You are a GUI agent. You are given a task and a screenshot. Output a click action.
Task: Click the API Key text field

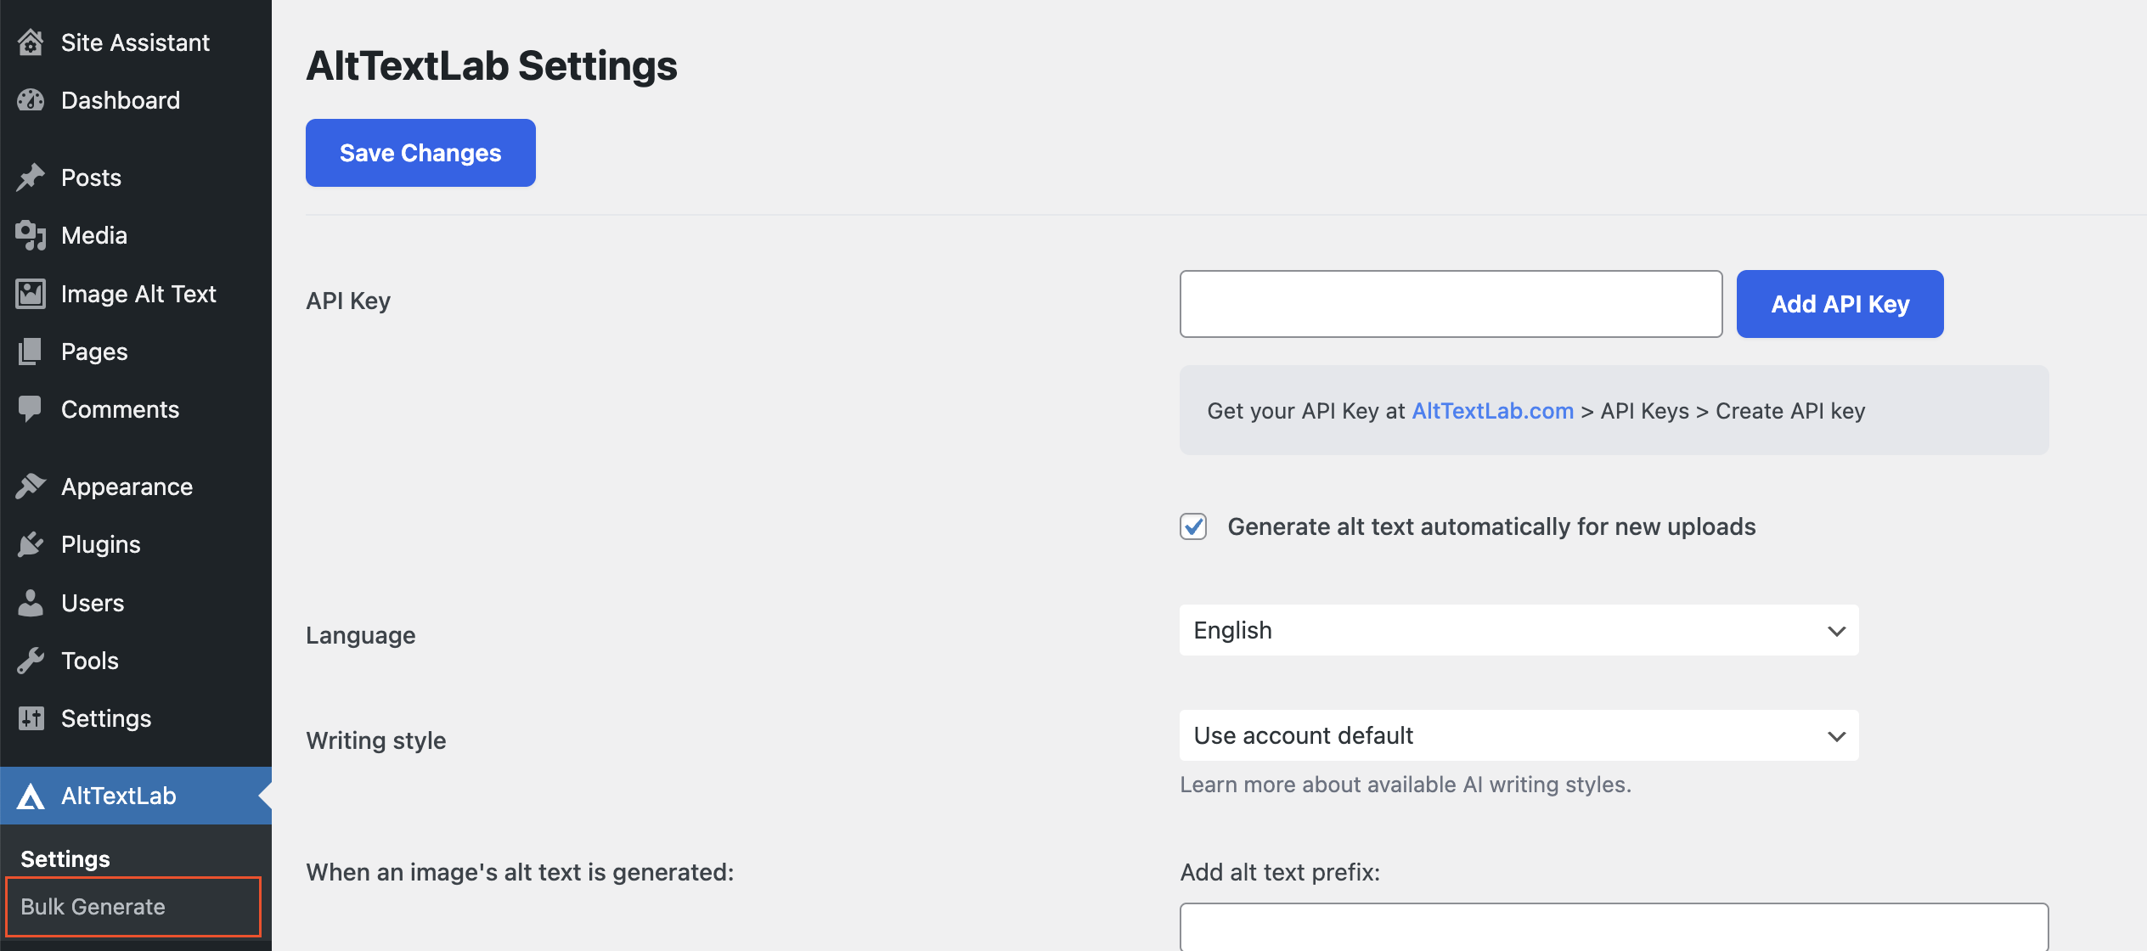(1451, 304)
